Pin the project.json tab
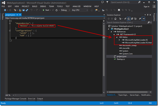The width and height of the screenshot is (158, 106). (x=17, y=15)
